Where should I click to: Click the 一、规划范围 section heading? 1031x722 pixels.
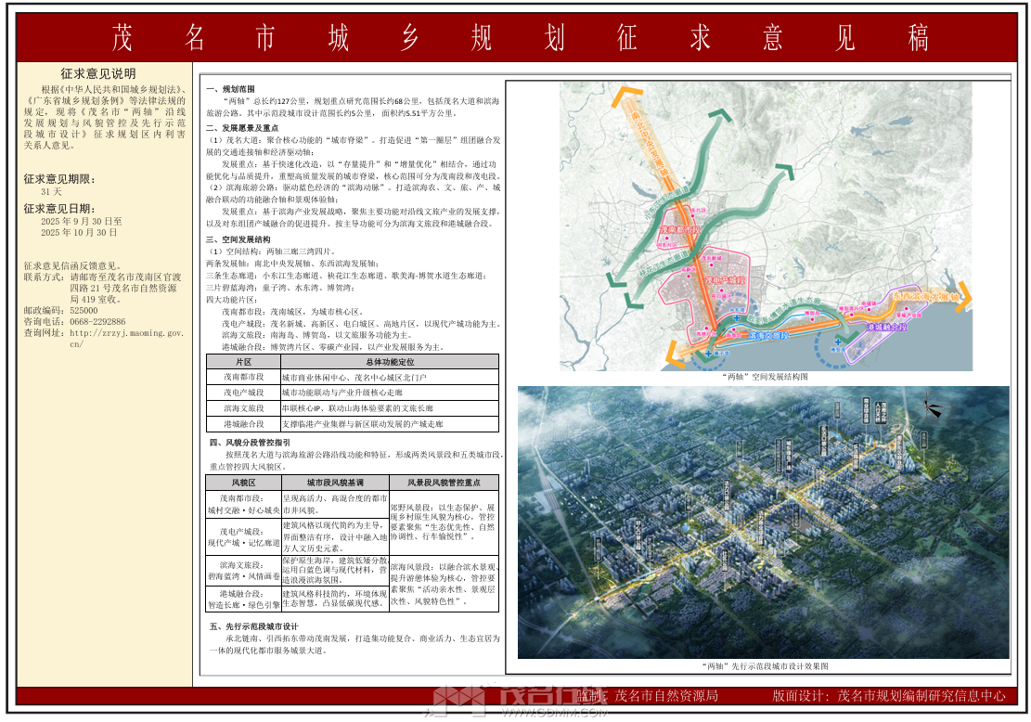click(x=231, y=86)
